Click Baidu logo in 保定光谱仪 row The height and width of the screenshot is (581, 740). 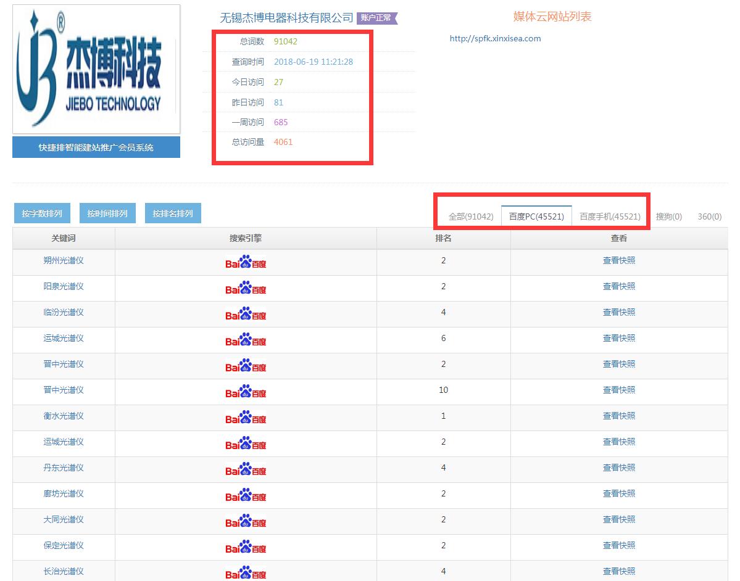point(246,548)
